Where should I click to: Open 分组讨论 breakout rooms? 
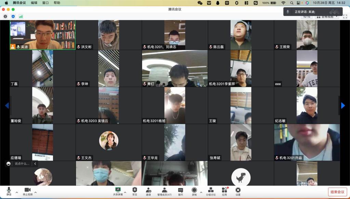pos(211,191)
